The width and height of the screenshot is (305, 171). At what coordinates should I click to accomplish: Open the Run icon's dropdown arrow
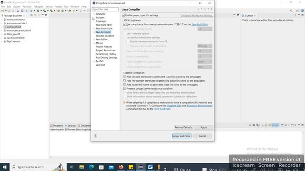click(41, 11)
